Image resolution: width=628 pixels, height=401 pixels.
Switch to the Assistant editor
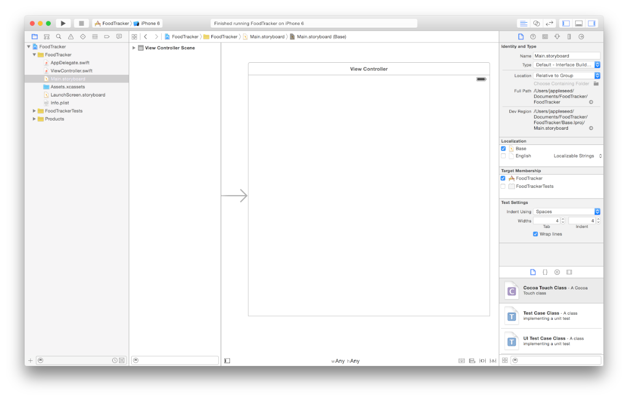coord(536,23)
